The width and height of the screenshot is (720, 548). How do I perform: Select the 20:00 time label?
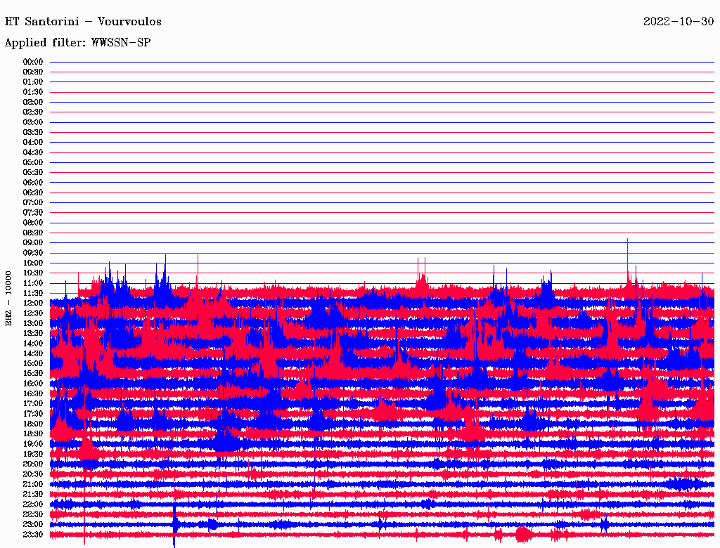(33, 464)
